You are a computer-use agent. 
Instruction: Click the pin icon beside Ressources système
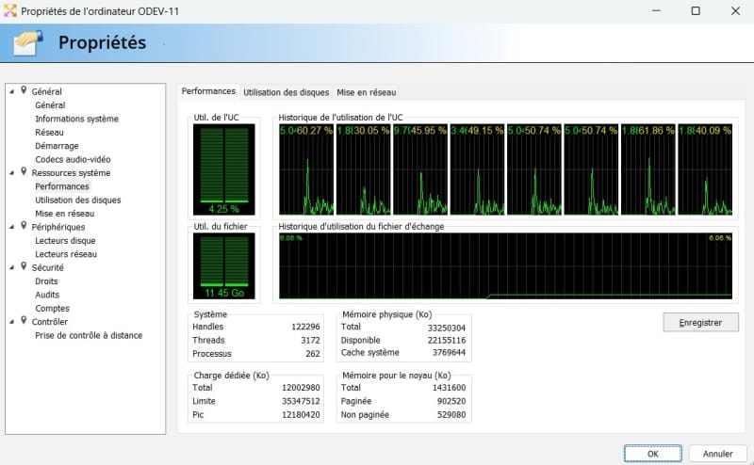click(23, 173)
